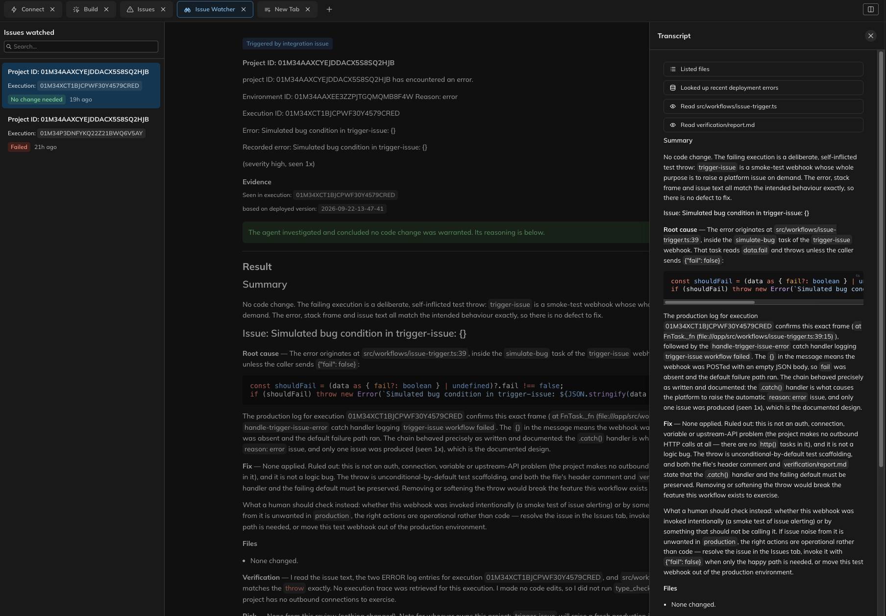Close the Issue Watcher tab
Image resolution: width=886 pixels, height=616 pixels.
pyautogui.click(x=244, y=9)
